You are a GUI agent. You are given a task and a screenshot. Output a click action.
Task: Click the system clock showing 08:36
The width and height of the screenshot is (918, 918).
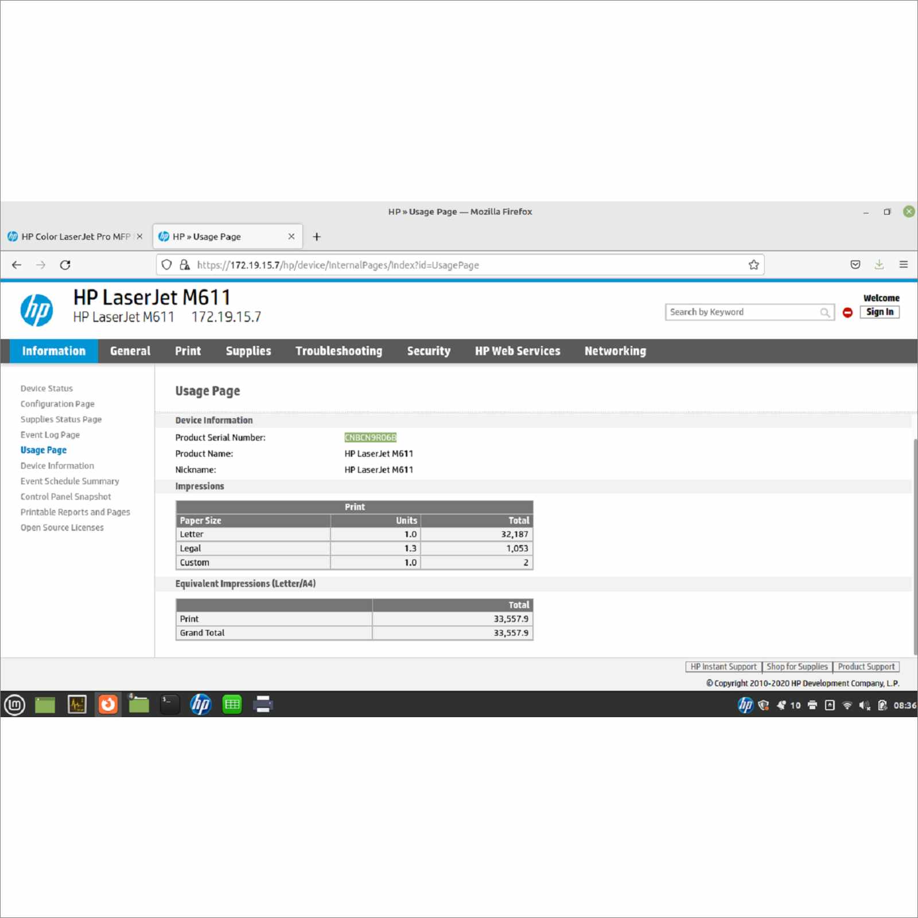pos(905,705)
